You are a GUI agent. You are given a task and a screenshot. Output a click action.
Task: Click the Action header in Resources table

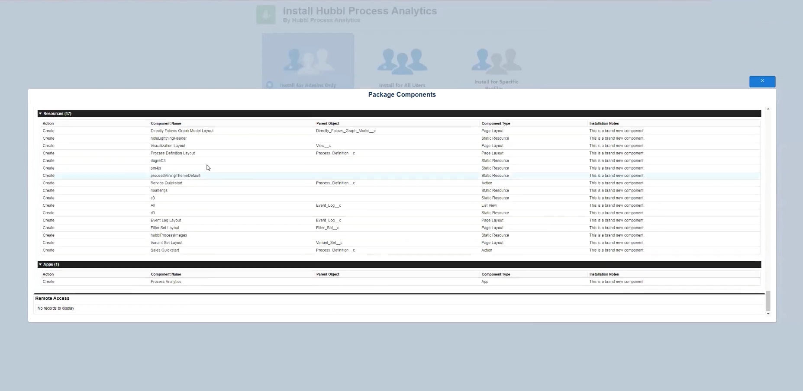[x=48, y=123]
